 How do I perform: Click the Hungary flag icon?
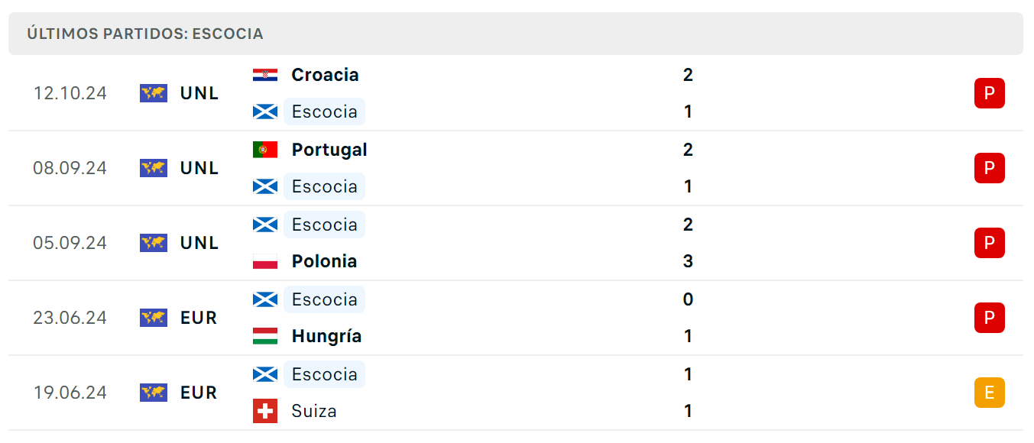pos(265,336)
